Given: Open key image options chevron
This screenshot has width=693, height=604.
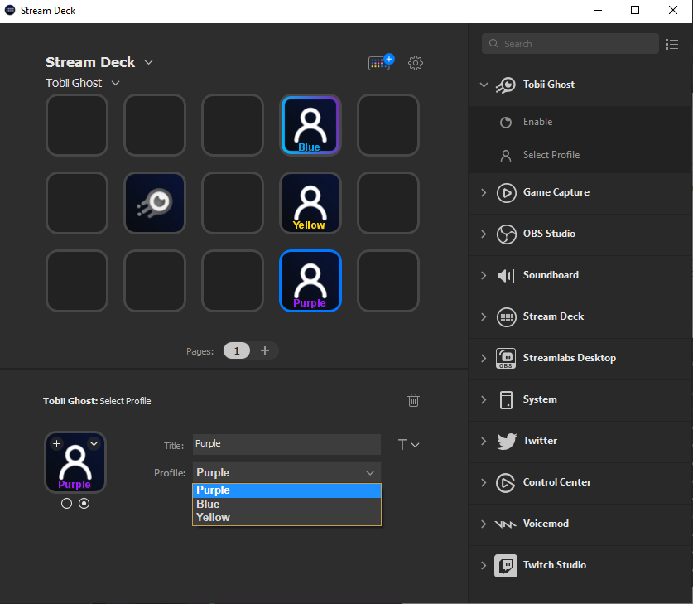Looking at the screenshot, I should 94,443.
